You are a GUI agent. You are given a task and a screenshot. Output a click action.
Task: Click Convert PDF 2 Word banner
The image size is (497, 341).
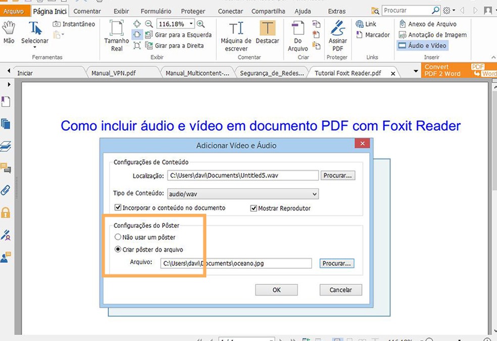point(459,70)
